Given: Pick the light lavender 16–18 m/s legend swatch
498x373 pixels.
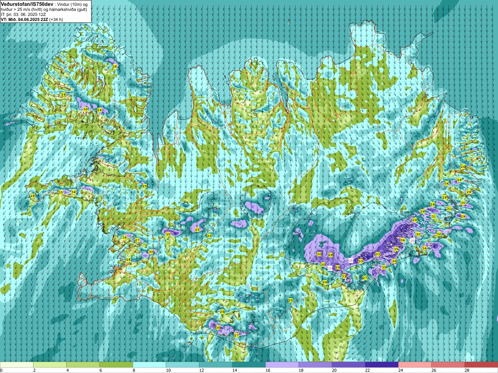Looking at the screenshot, I should pos(282,365).
